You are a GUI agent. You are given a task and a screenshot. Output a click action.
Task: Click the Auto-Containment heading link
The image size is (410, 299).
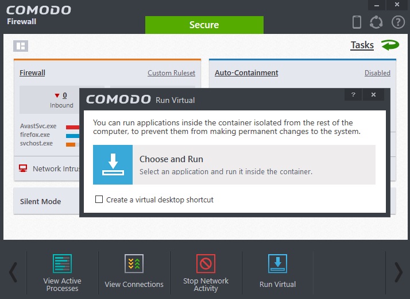pyautogui.click(x=246, y=73)
